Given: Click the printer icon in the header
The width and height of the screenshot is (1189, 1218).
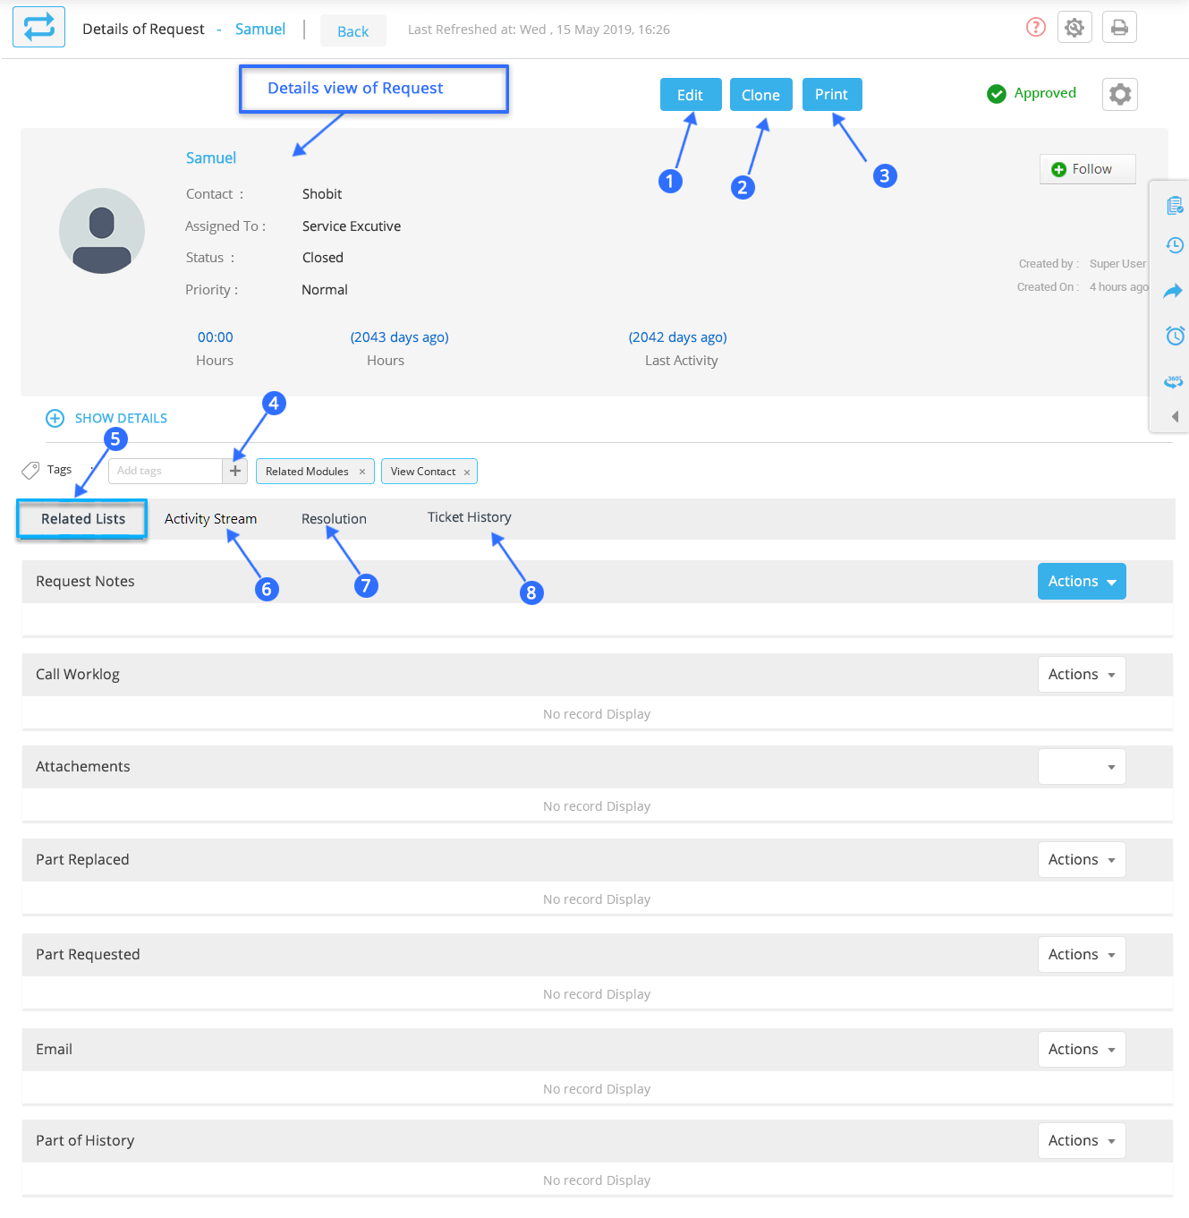Looking at the screenshot, I should 1119,27.
